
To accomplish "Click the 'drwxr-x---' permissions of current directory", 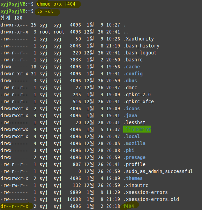I will (x=14, y=25).
